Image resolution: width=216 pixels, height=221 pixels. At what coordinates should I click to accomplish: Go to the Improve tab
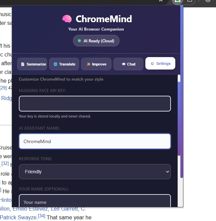point(96,64)
